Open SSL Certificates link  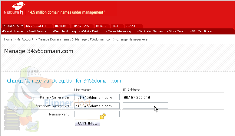(202, 31)
